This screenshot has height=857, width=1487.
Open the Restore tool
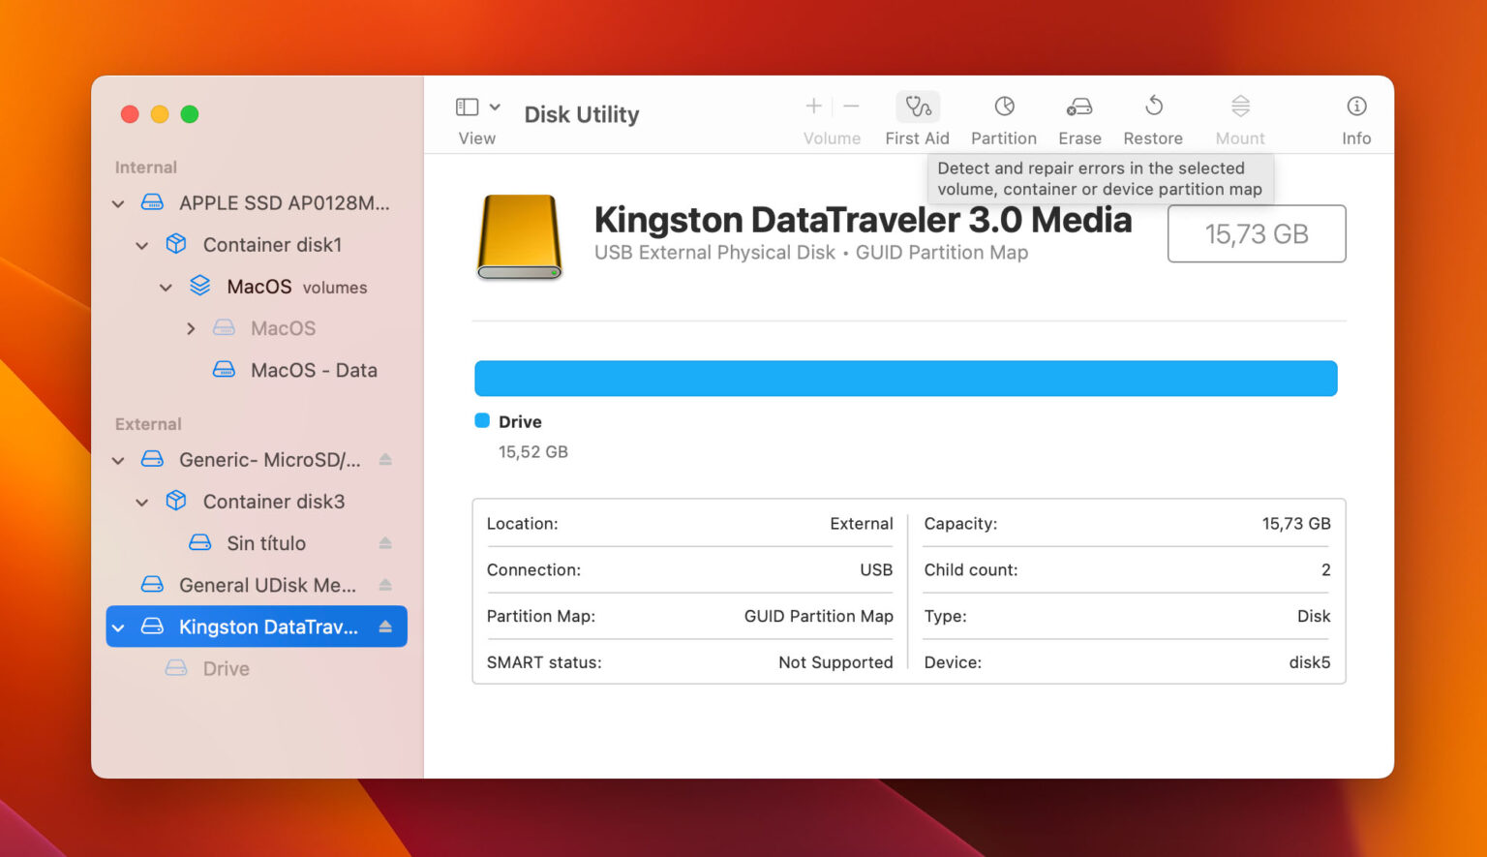click(1152, 114)
